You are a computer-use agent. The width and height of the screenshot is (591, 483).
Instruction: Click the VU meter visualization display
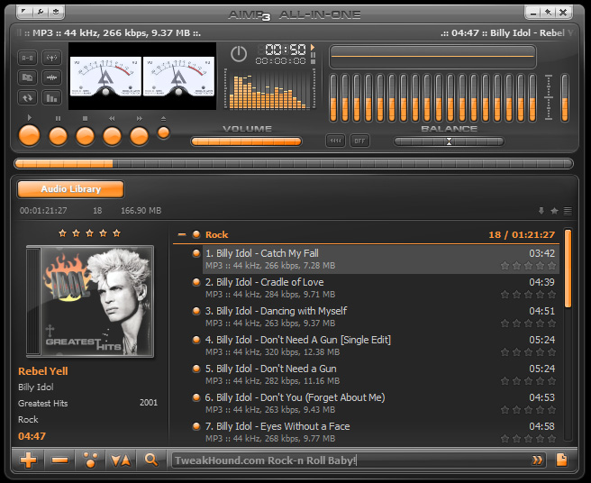point(142,77)
